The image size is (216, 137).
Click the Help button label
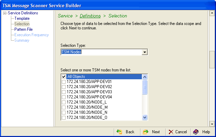[206, 132]
